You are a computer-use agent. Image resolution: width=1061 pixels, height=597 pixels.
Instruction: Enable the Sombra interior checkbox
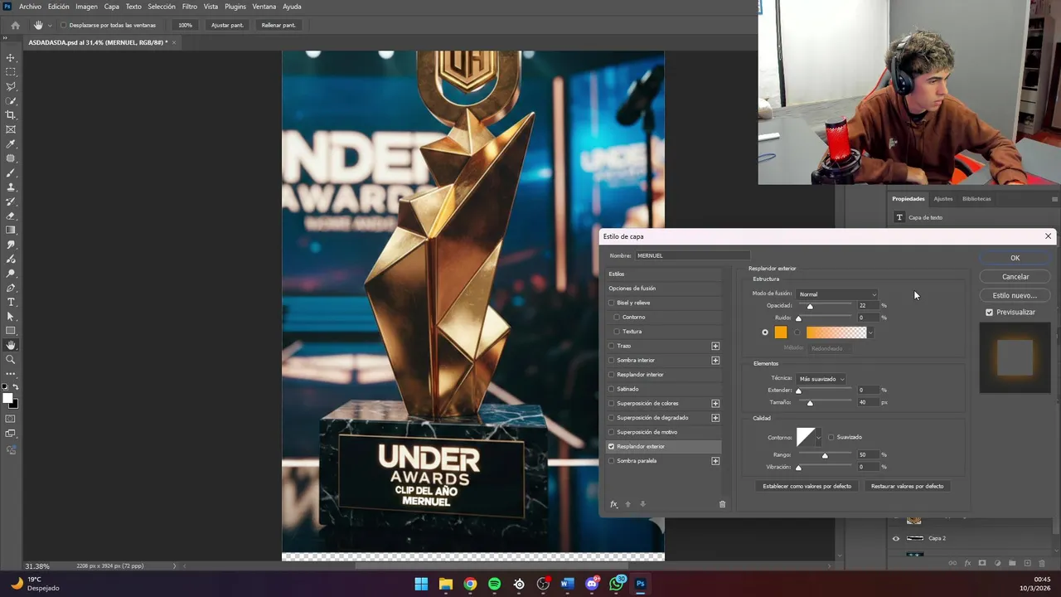coord(612,360)
